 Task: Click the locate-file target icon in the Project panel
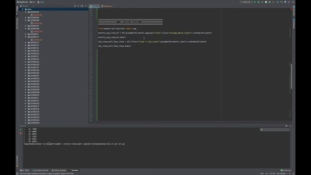75,6
